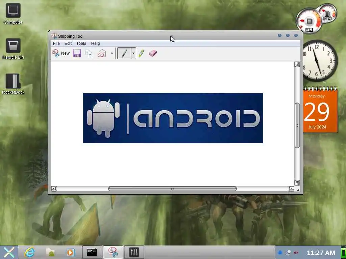Select the Recycle Bin desktop icon
The height and width of the screenshot is (259, 346).
13,49
